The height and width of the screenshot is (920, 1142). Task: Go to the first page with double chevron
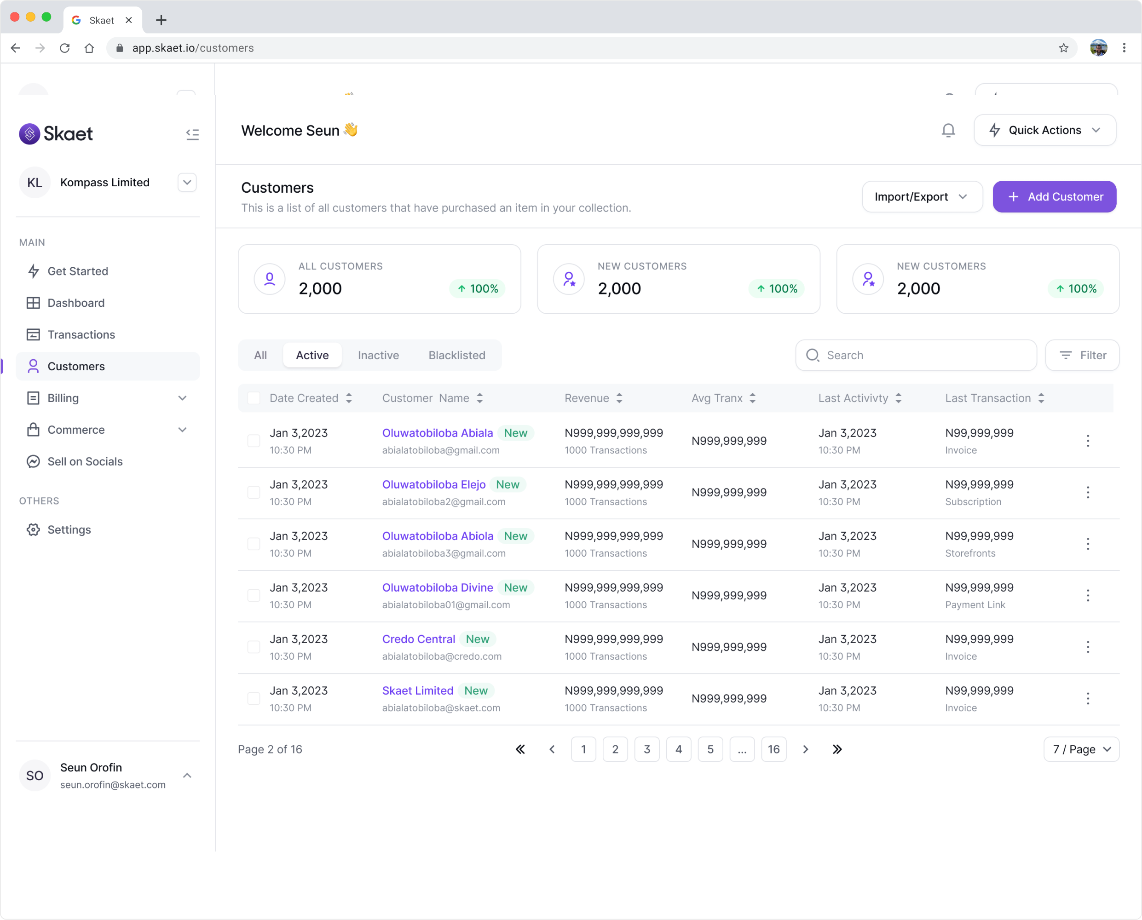click(520, 749)
